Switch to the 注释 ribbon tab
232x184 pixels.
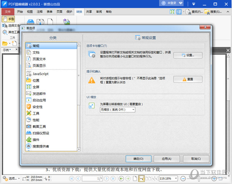pyautogui.click(x=40, y=12)
